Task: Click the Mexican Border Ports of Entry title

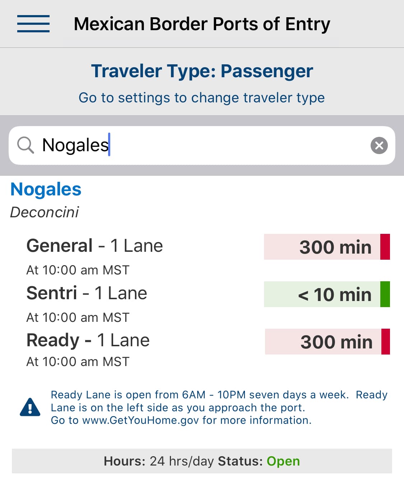Action: (202, 24)
